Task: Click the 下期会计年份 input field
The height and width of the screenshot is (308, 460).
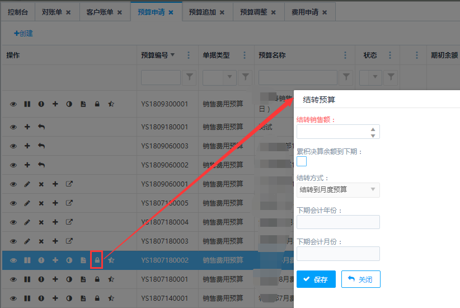Action: pyautogui.click(x=338, y=222)
